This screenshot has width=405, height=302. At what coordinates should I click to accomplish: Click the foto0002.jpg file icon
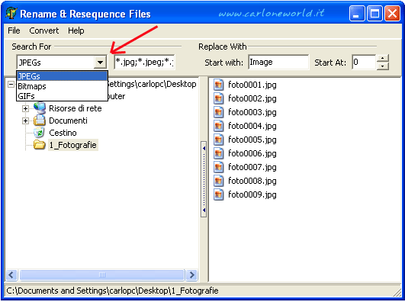point(218,98)
